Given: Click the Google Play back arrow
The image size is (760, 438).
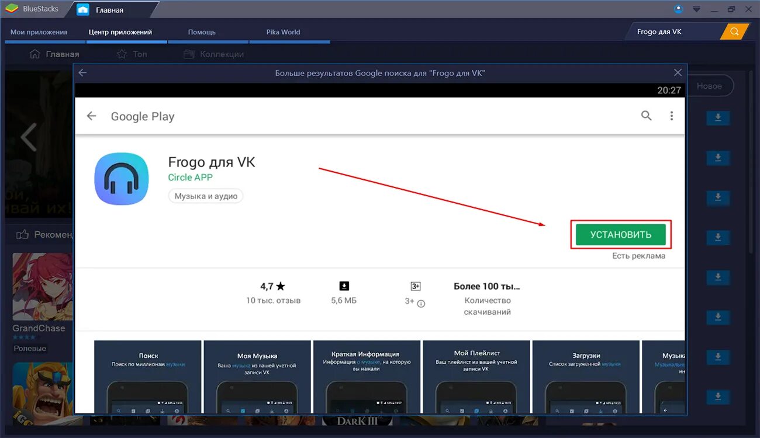Looking at the screenshot, I should coord(91,116).
